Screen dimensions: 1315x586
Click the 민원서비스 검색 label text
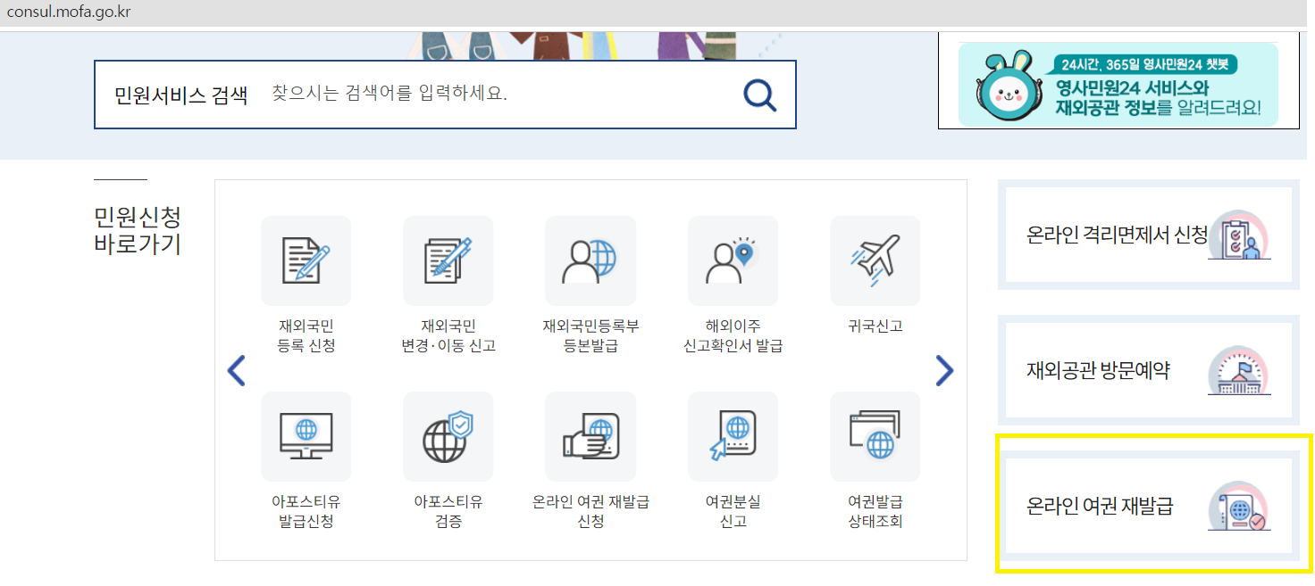click(180, 95)
